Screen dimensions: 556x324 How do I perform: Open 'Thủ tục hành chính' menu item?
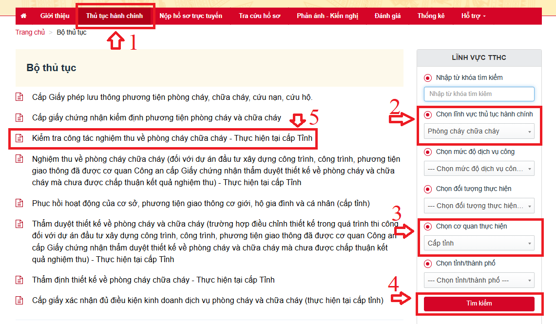coord(115,16)
